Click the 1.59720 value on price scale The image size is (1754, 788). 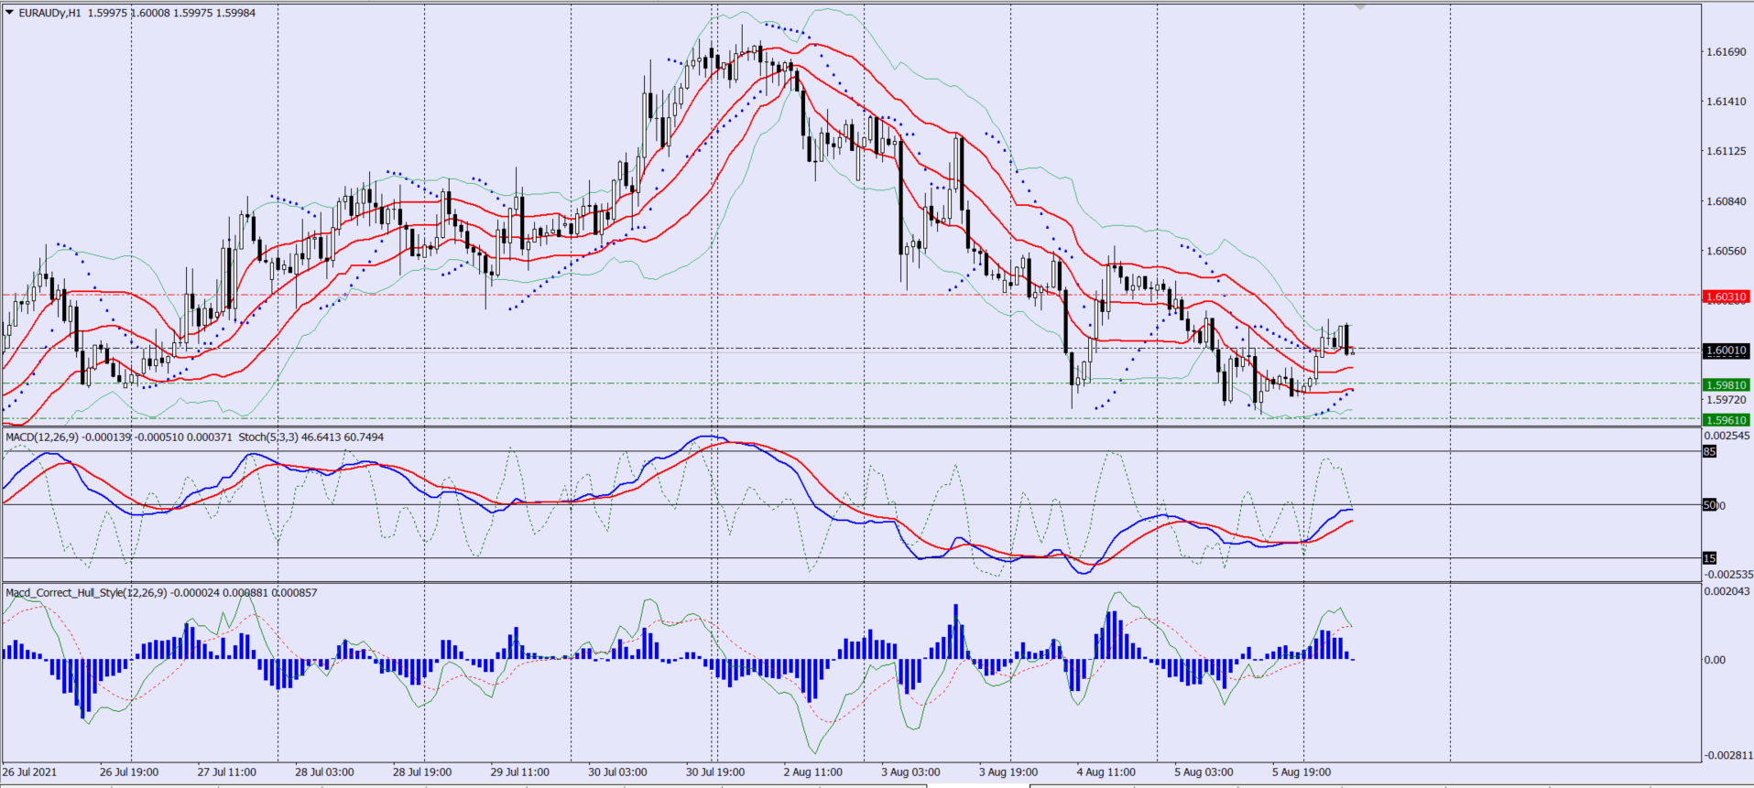tap(1726, 400)
